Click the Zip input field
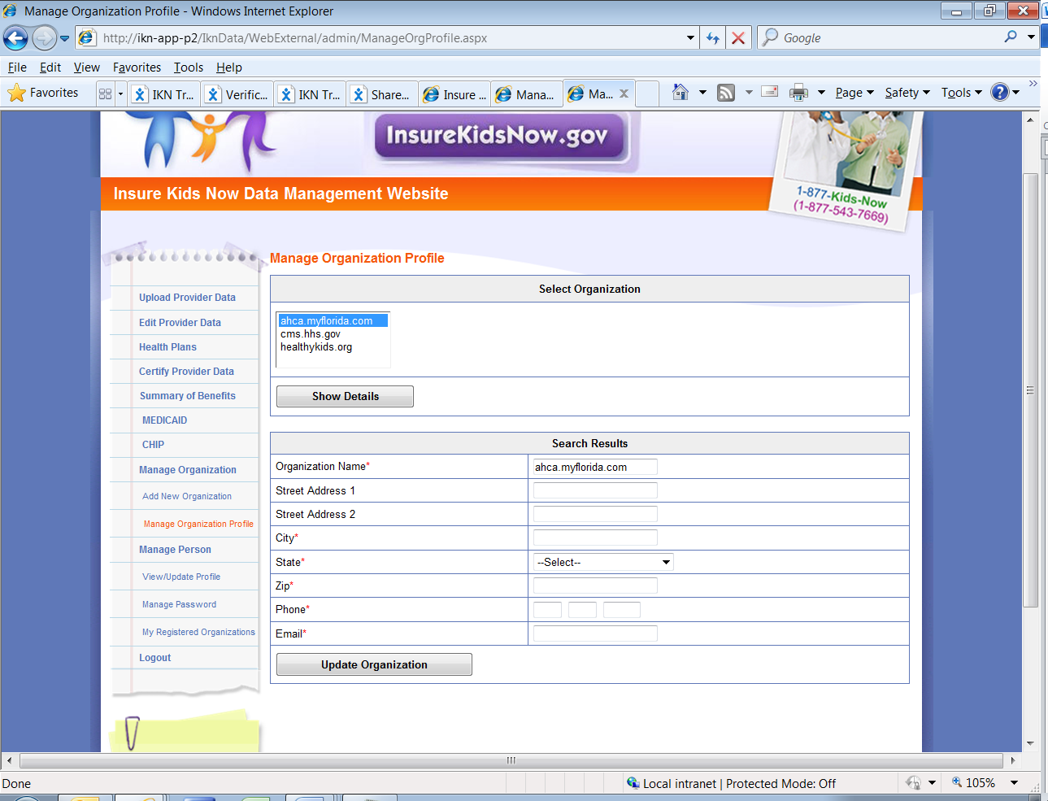This screenshot has width=1048, height=801. [595, 586]
